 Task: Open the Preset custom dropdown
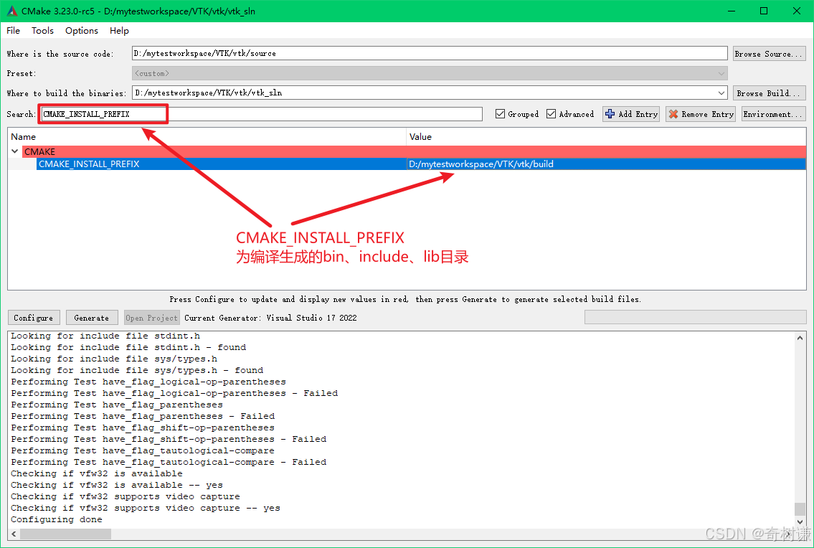pyautogui.click(x=430, y=73)
